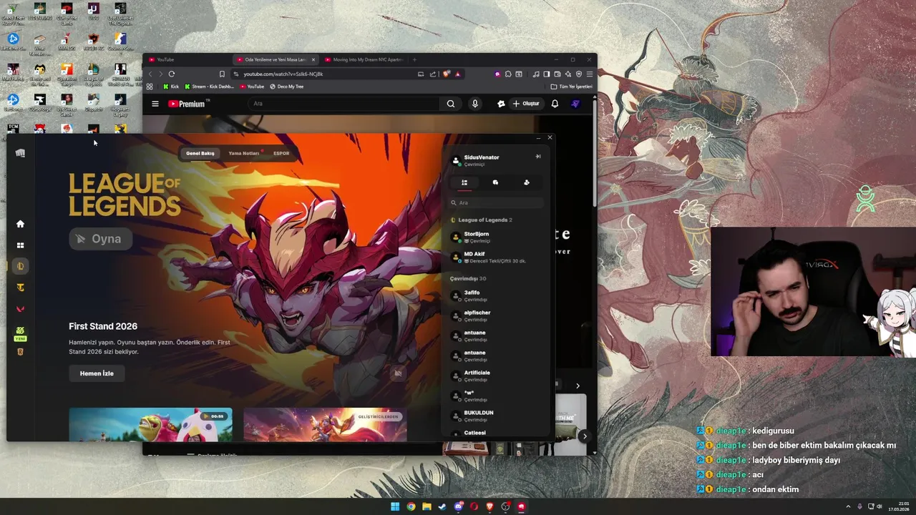Open the Riot Client home page
This screenshot has height=515, width=916.
20,224
